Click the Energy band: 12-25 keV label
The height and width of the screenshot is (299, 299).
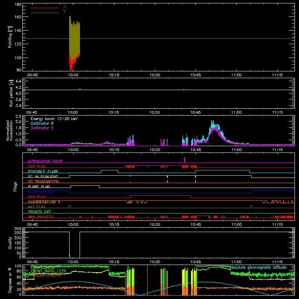[54, 119]
